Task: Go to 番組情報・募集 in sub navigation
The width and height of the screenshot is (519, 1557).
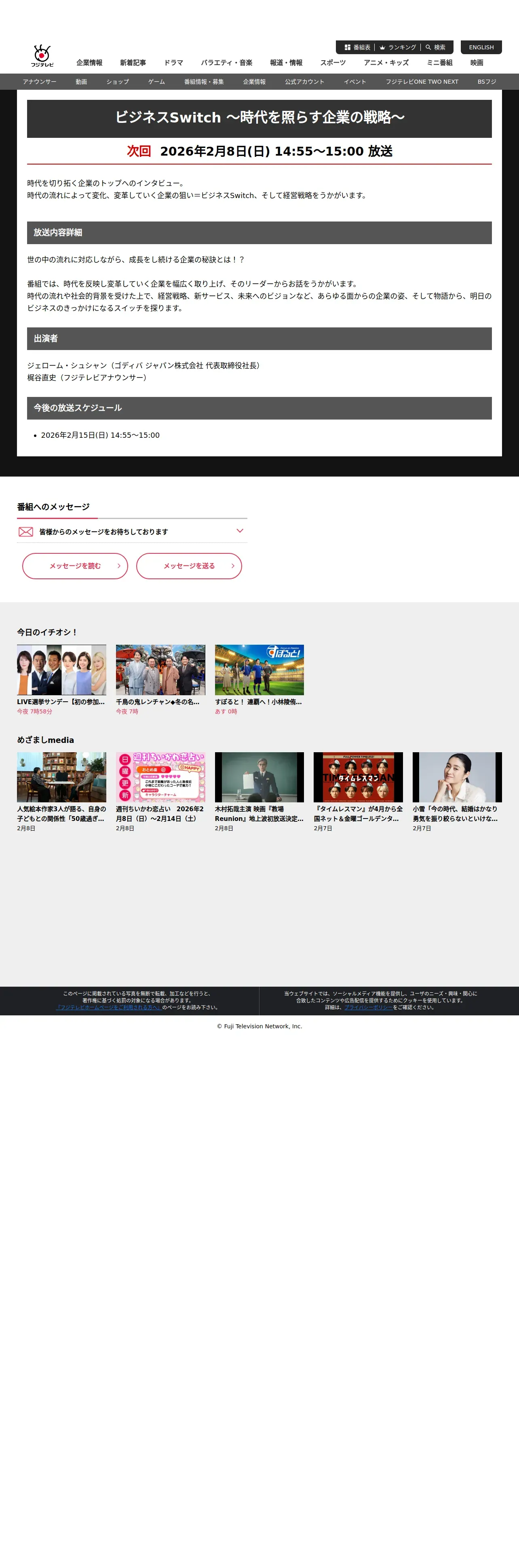Action: pyautogui.click(x=204, y=82)
